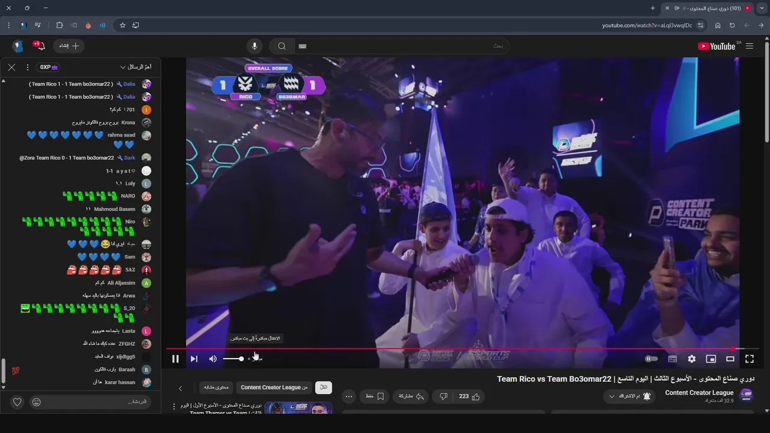Click NARO's avatar in chat
This screenshot has height=433, width=770.
(146, 196)
